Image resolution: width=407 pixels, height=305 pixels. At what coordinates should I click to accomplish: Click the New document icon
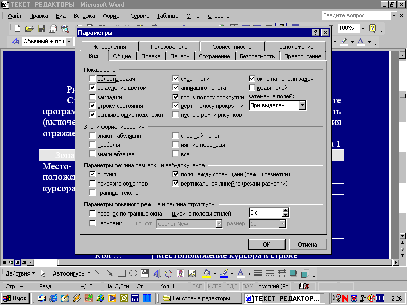[x=17, y=28]
